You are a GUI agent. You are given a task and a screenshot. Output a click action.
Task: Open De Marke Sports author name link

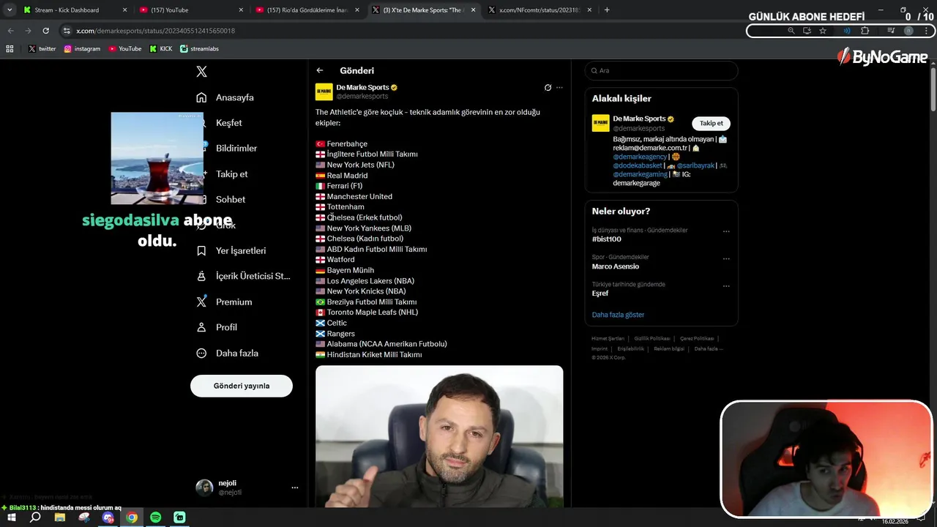tap(362, 87)
